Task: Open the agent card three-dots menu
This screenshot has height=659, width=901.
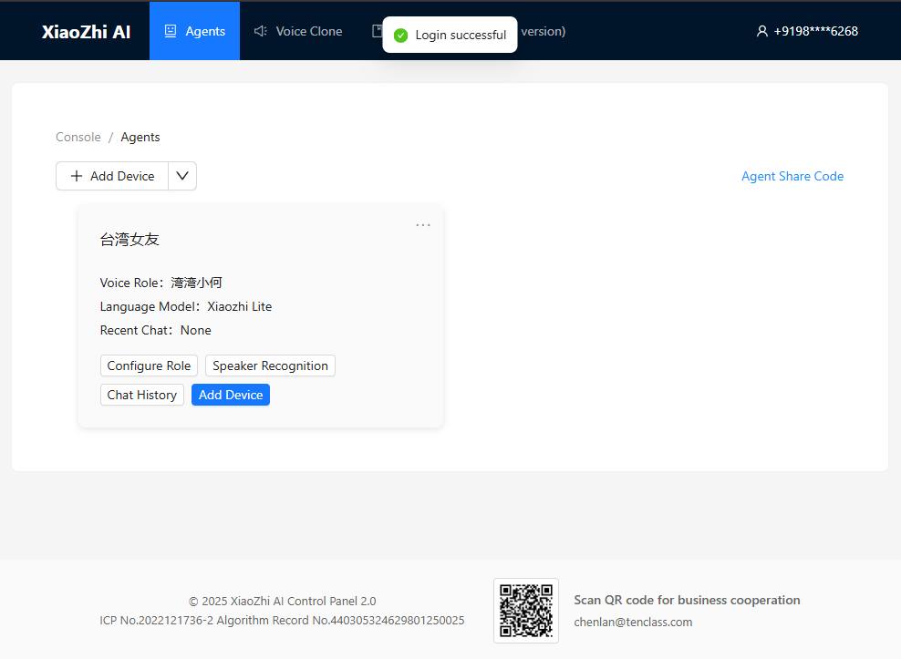Action: 423,225
